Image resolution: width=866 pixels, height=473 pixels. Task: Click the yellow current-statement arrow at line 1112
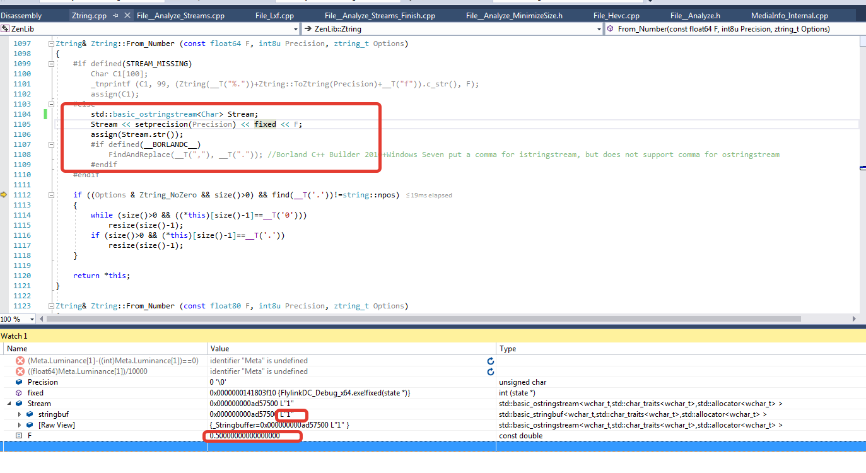(4, 195)
